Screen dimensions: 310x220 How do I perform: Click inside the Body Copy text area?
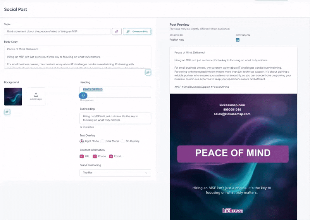click(77, 57)
